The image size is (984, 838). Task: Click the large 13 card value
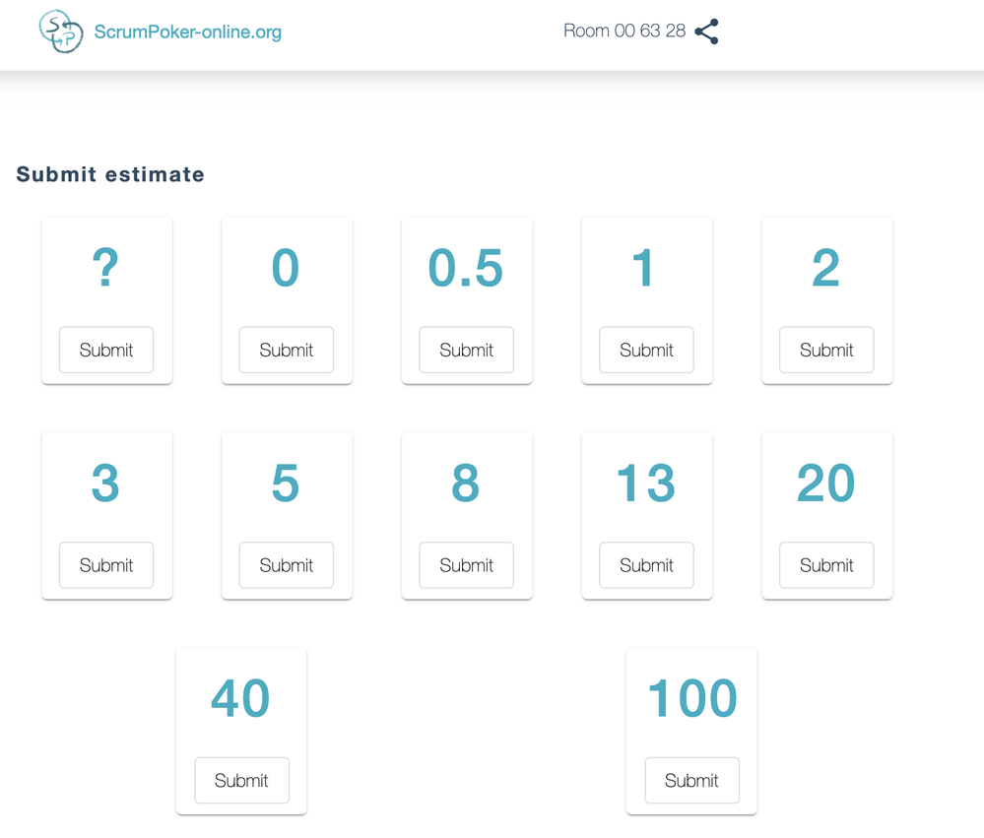click(x=646, y=483)
